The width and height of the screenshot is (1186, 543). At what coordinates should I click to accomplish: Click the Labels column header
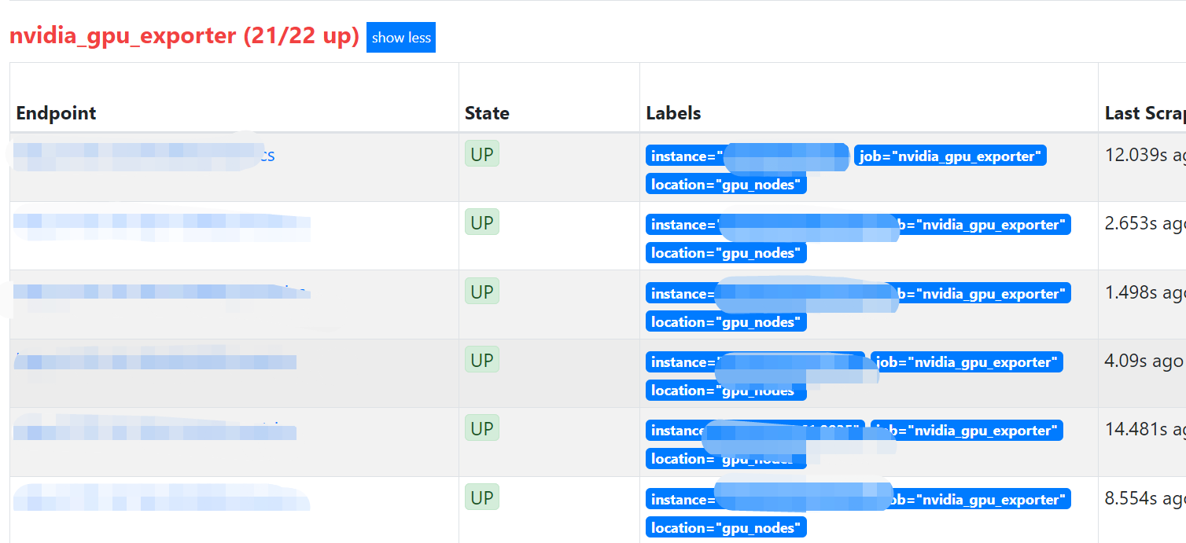point(673,113)
